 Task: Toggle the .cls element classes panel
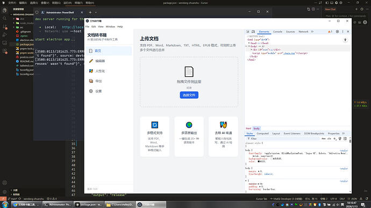click(x=329, y=139)
